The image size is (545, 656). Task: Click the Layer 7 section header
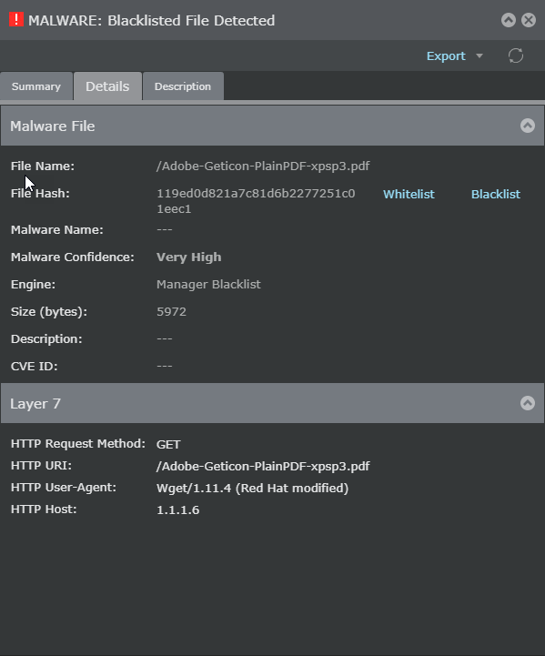[272, 403]
